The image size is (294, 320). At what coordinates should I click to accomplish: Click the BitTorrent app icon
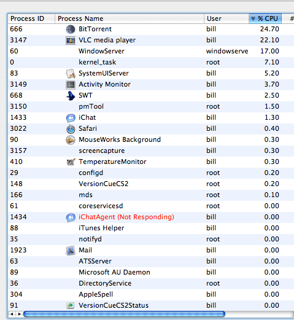pos(71,29)
